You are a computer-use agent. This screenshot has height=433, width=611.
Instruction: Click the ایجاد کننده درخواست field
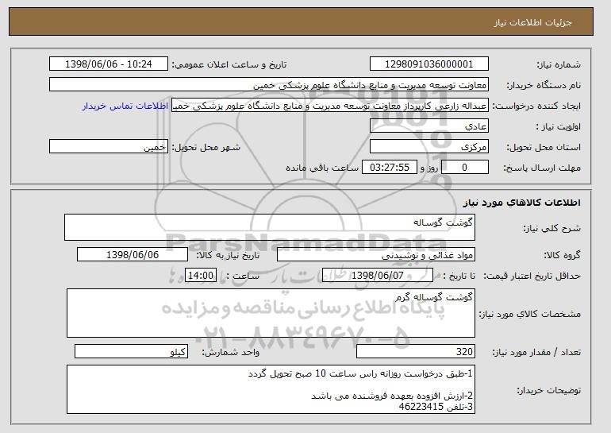point(330,106)
